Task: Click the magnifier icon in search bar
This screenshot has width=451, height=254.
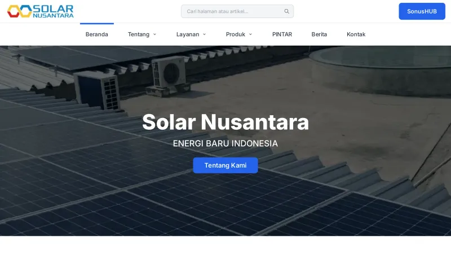Action: click(286, 11)
